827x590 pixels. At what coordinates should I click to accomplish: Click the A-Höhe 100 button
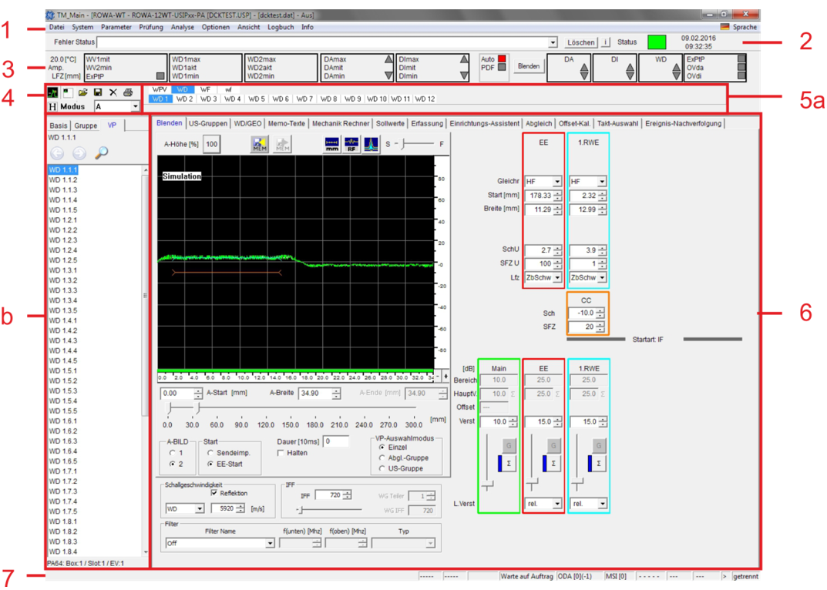pyautogui.click(x=211, y=145)
